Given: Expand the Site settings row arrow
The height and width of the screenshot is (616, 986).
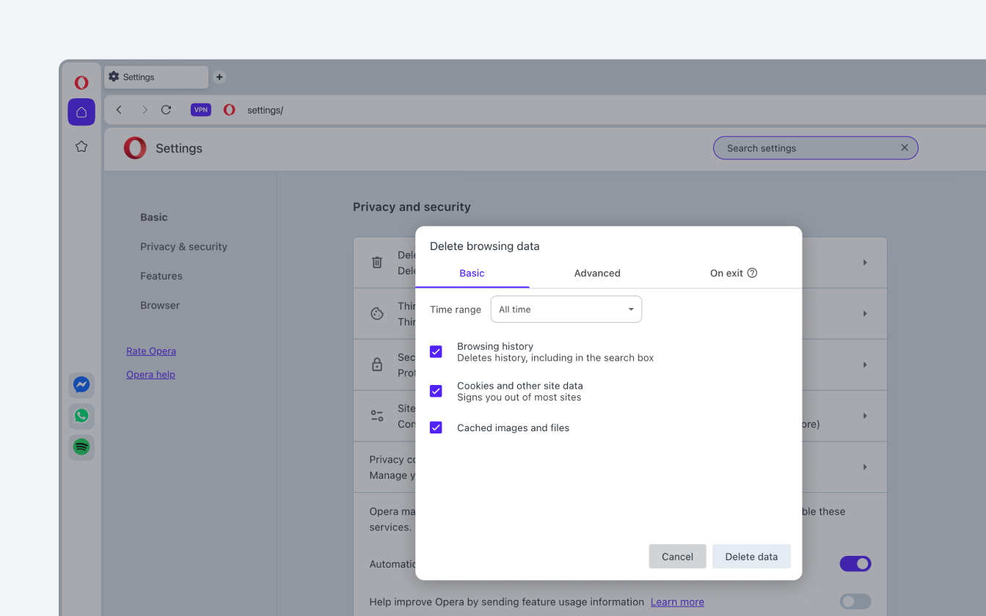Looking at the screenshot, I should point(865,416).
